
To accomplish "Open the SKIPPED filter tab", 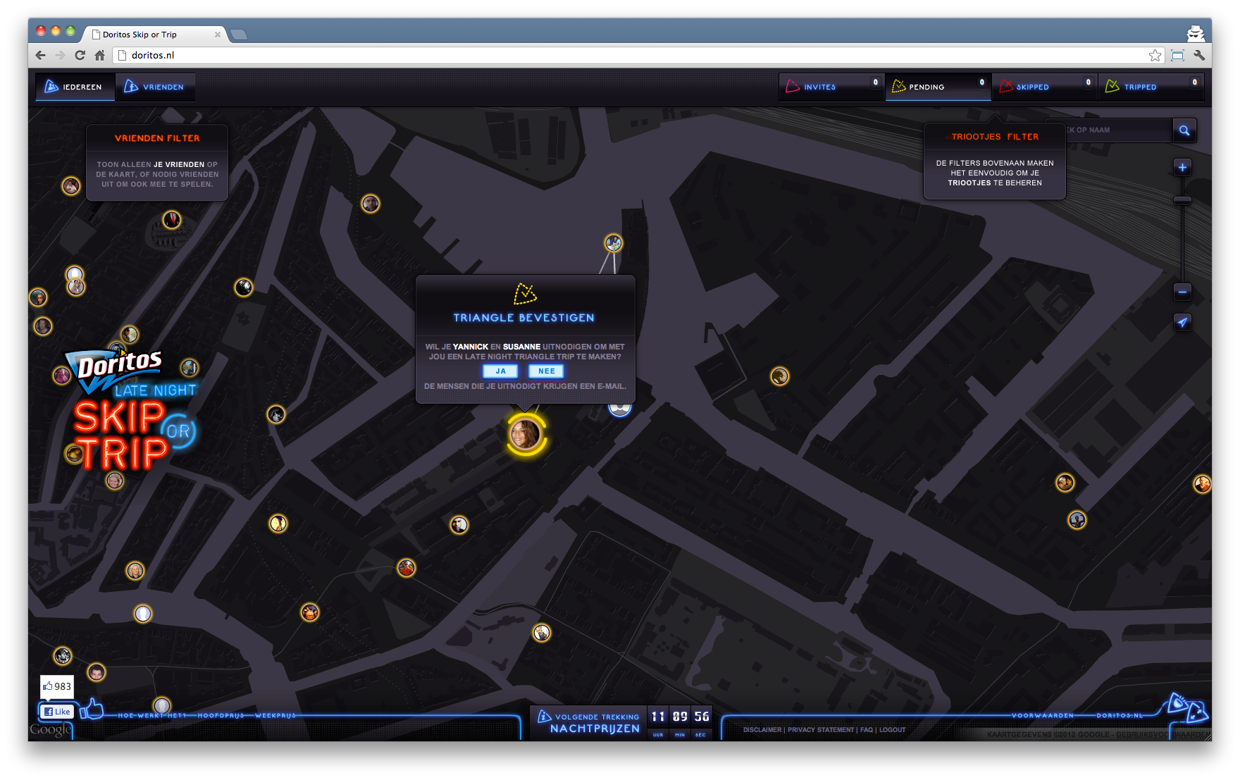I will point(1044,87).
